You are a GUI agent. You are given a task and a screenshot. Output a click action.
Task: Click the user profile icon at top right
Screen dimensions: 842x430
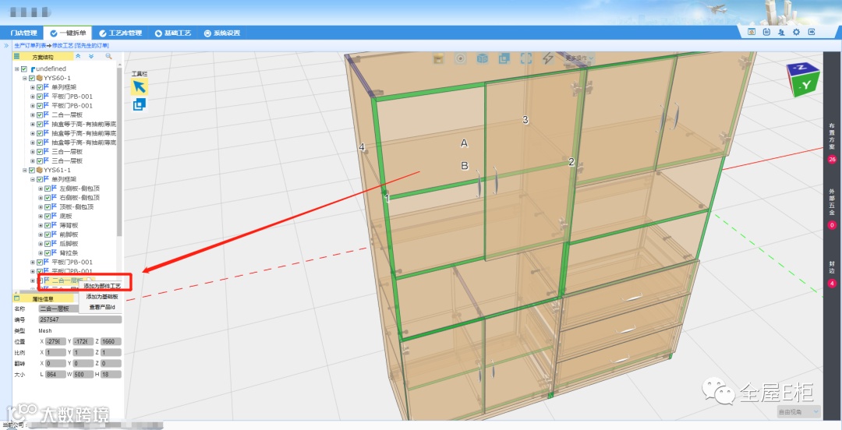[x=781, y=32]
